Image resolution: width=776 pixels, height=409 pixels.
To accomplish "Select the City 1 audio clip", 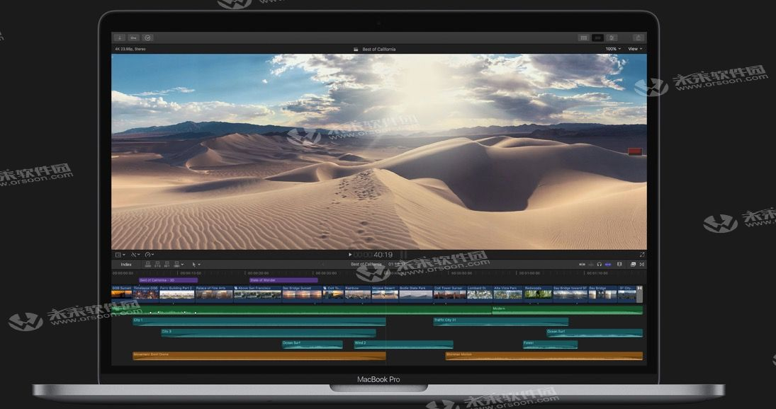I will point(259,321).
